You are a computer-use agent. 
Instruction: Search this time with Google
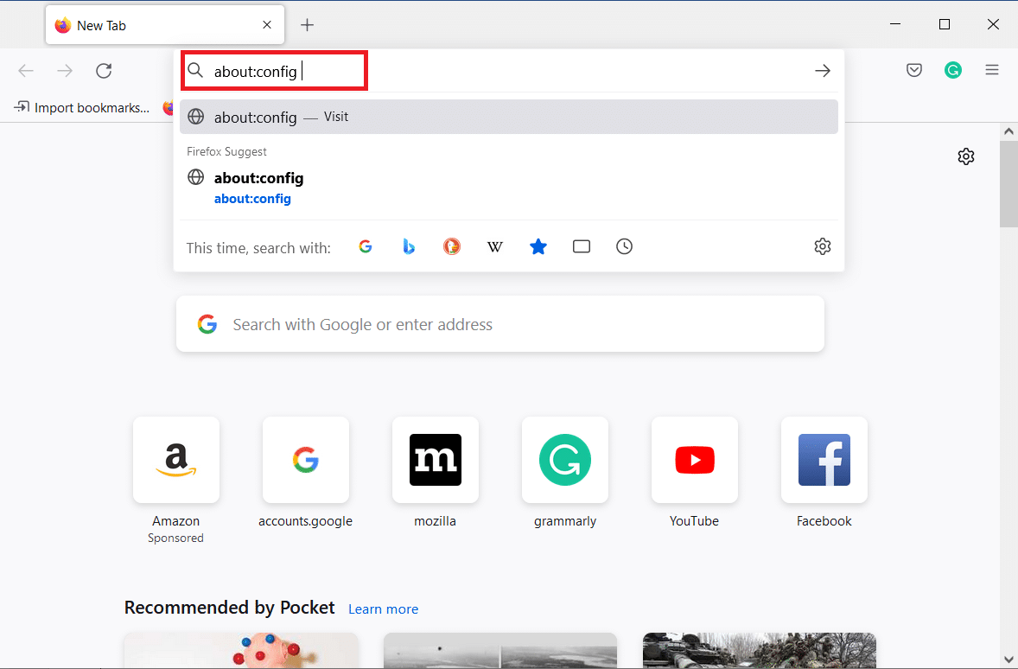(x=366, y=247)
